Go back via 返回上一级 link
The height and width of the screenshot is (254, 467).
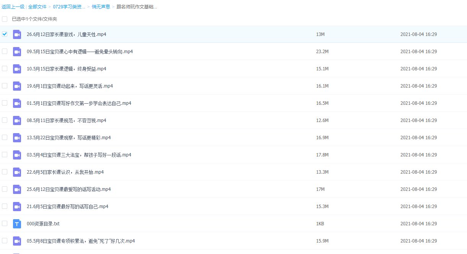(13, 7)
